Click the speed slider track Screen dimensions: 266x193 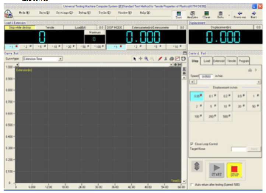pos(225,82)
